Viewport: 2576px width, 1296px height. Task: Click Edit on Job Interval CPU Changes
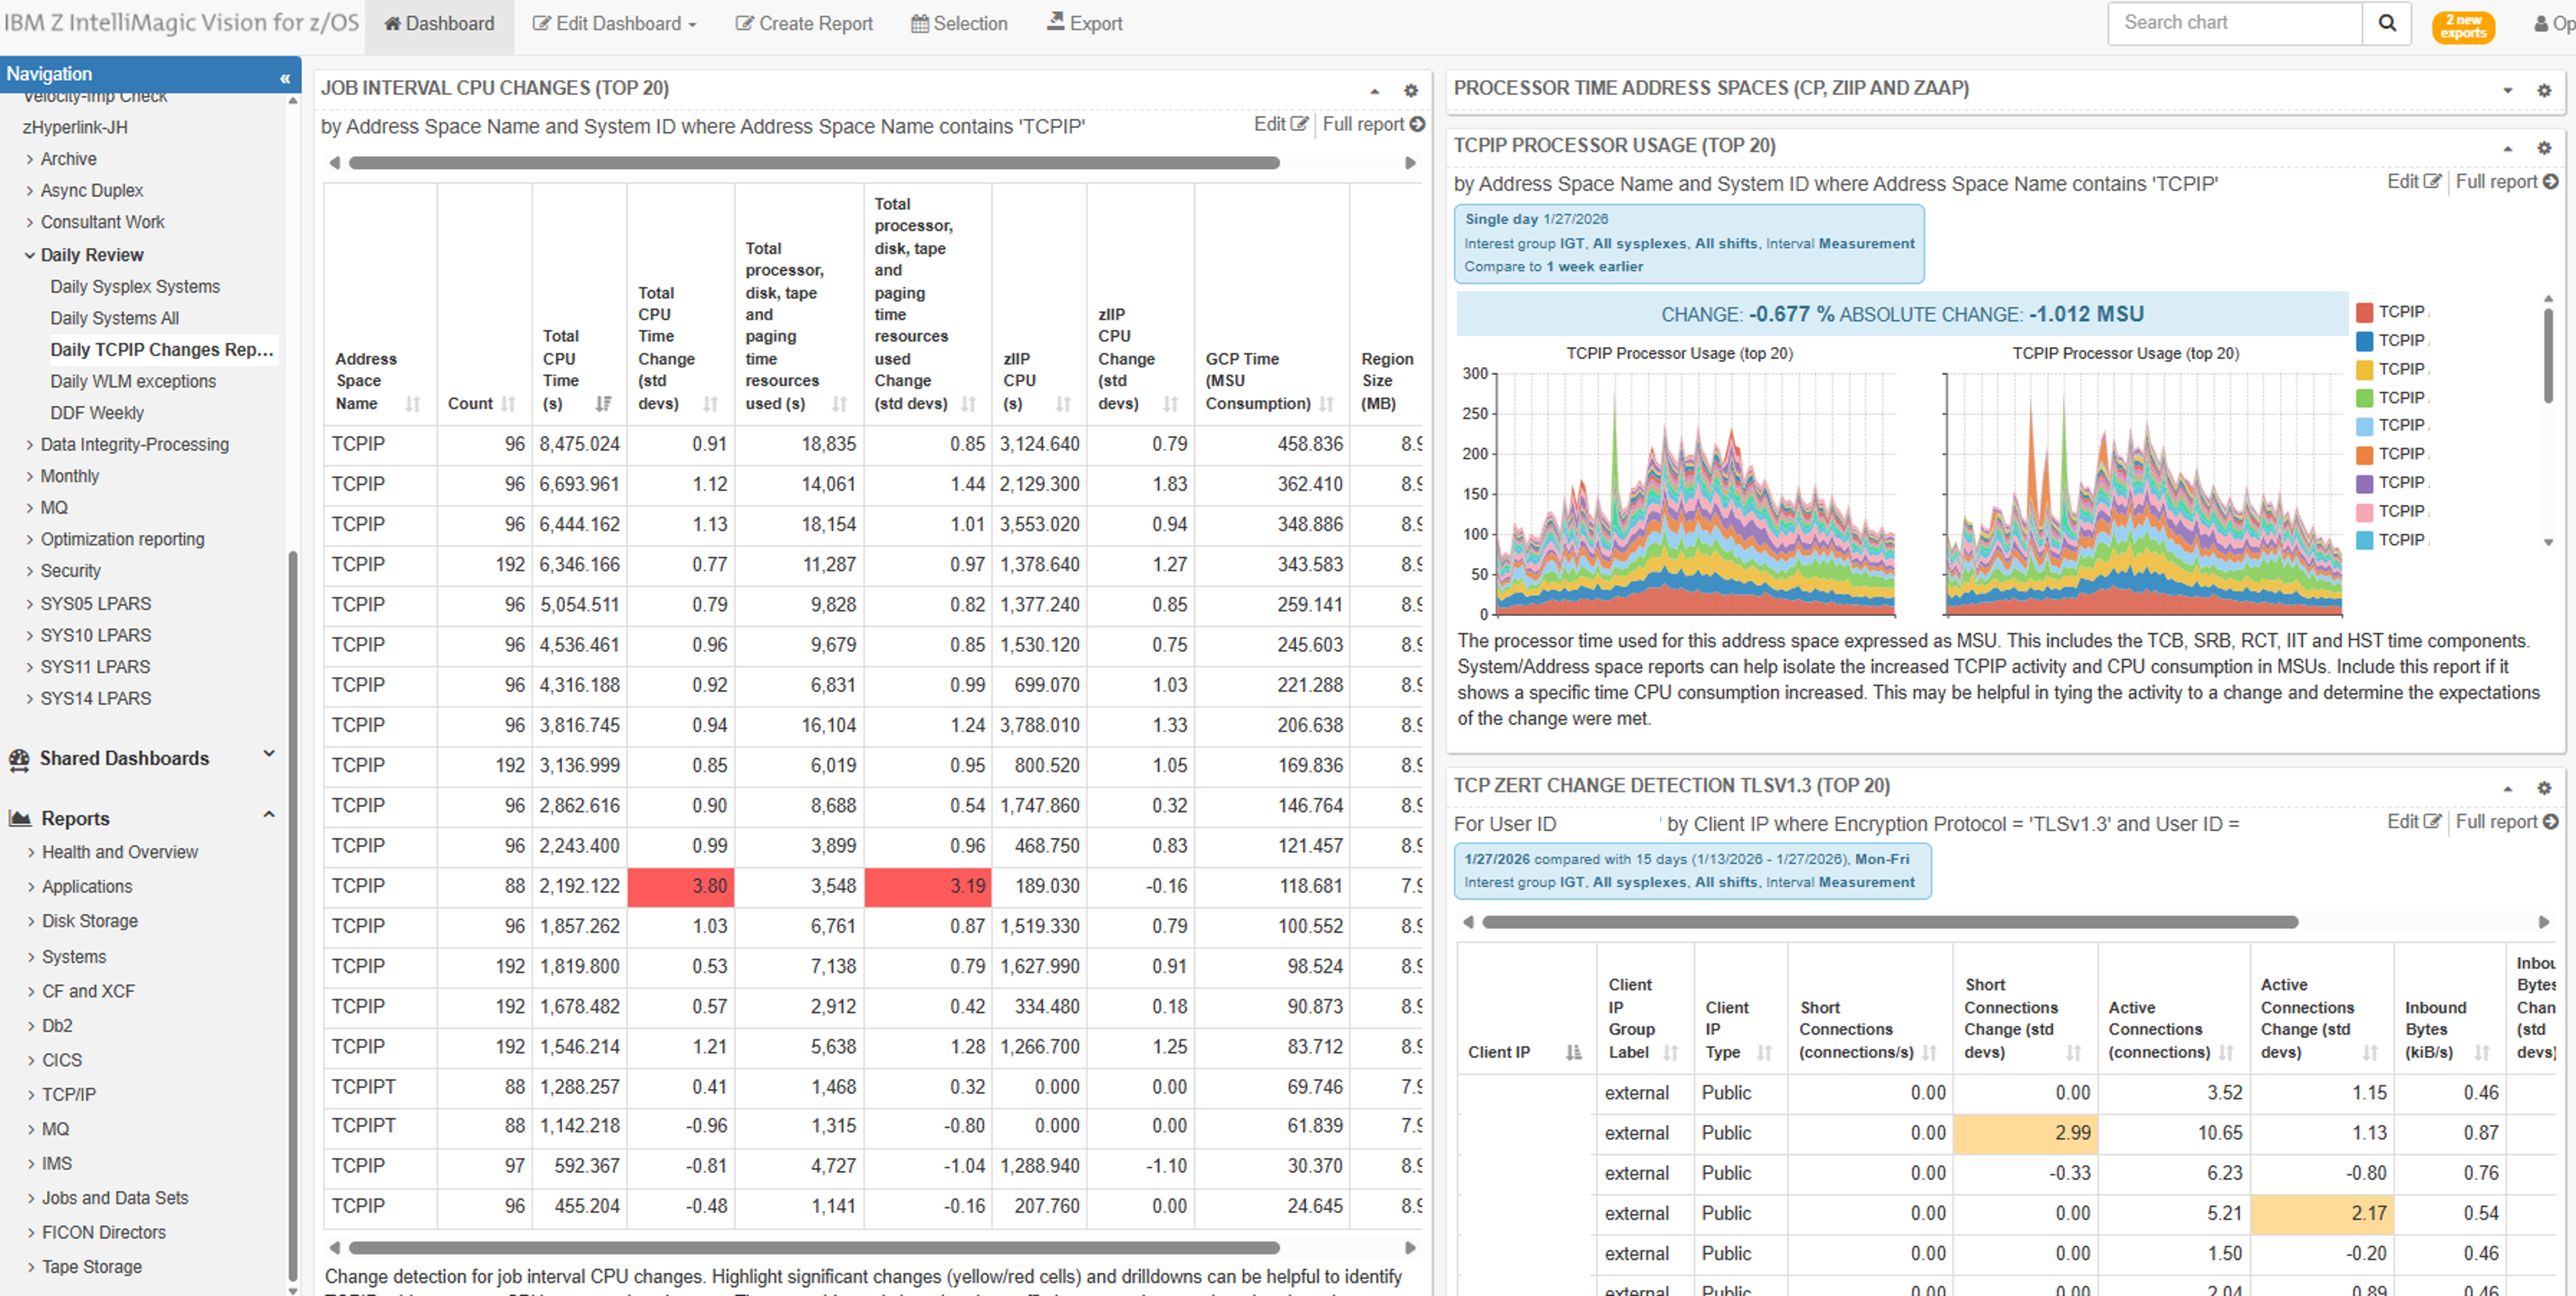[x=1280, y=125]
